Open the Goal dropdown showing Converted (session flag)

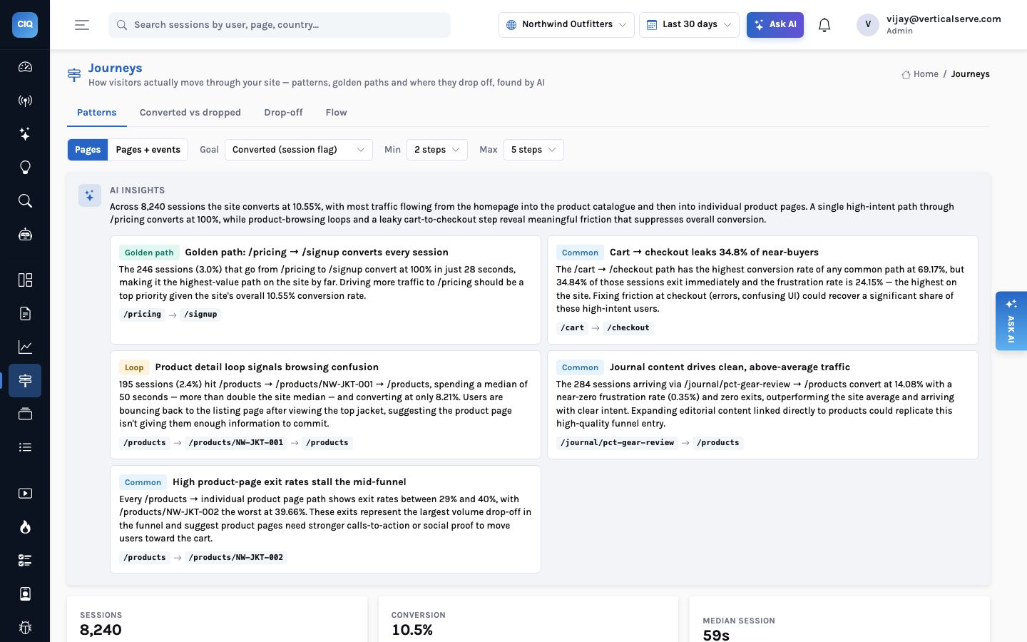[299, 150]
